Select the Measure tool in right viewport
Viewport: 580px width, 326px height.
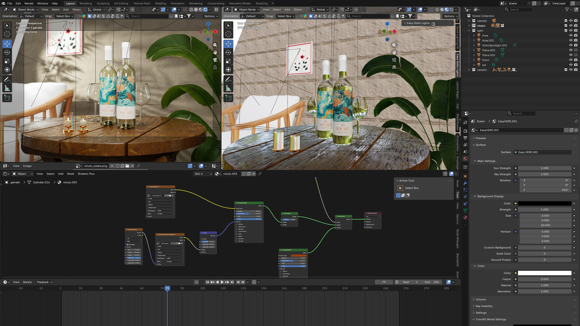pos(228,88)
